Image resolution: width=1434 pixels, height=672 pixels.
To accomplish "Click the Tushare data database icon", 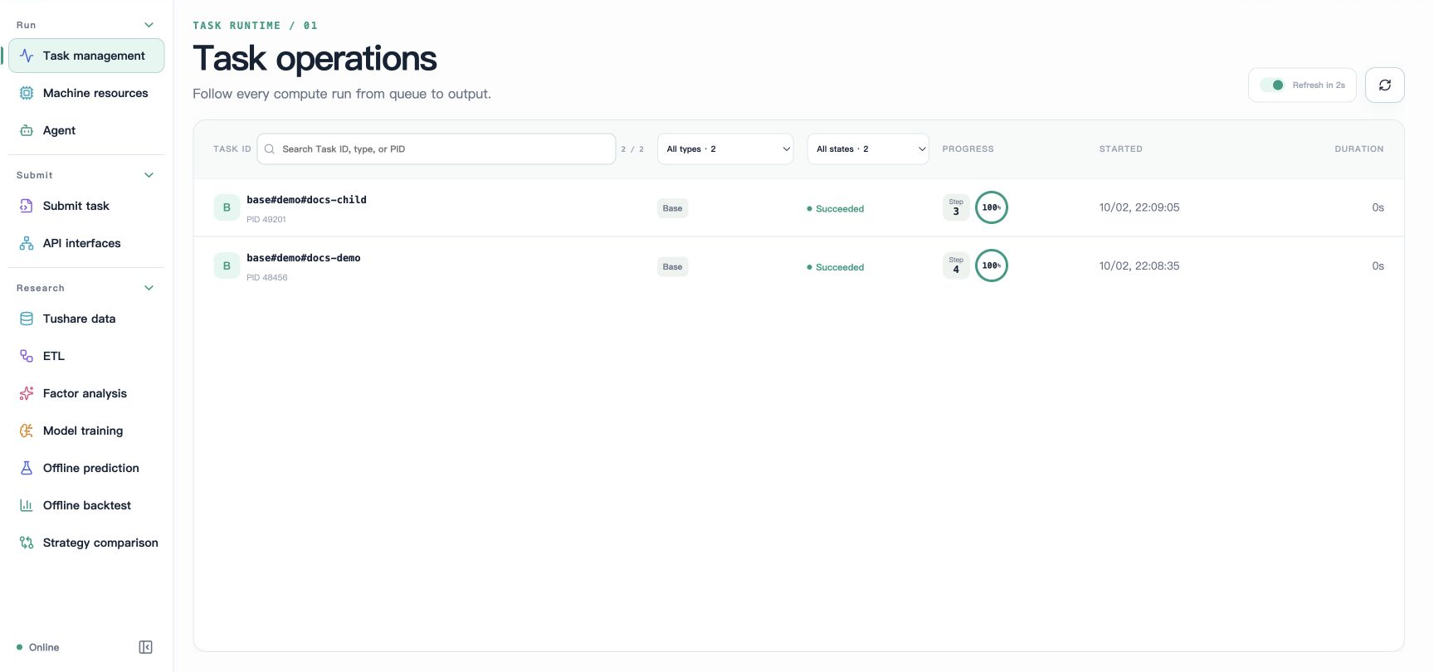I will pos(27,319).
